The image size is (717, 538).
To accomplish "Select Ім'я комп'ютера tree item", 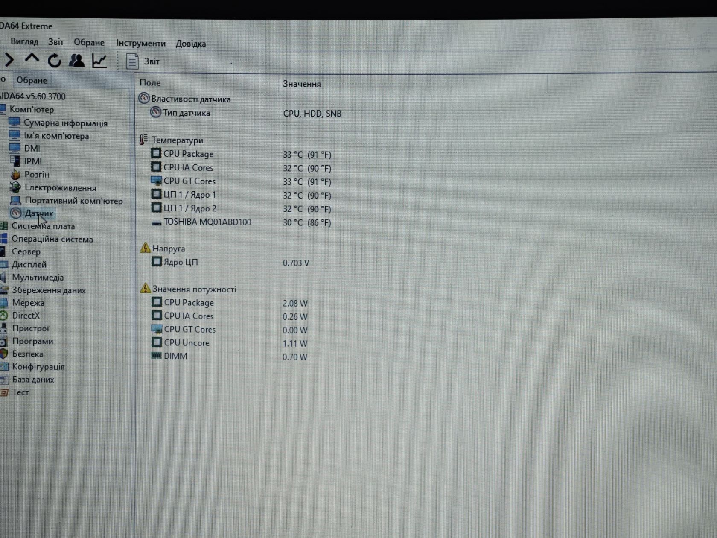I will (49, 136).
